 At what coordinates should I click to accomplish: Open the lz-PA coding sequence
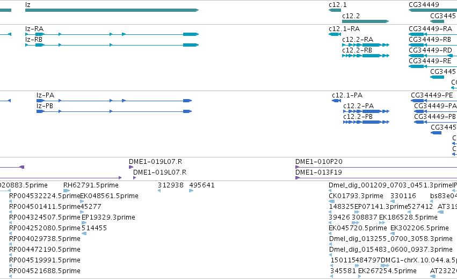(114, 101)
